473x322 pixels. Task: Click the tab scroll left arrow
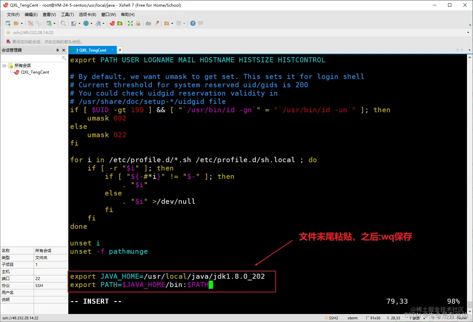point(457,50)
